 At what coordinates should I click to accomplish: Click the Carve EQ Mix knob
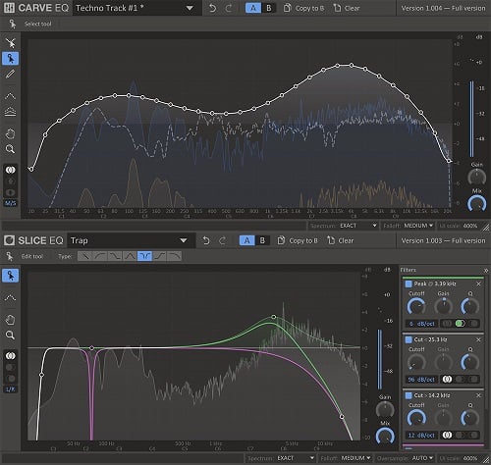[x=476, y=204]
